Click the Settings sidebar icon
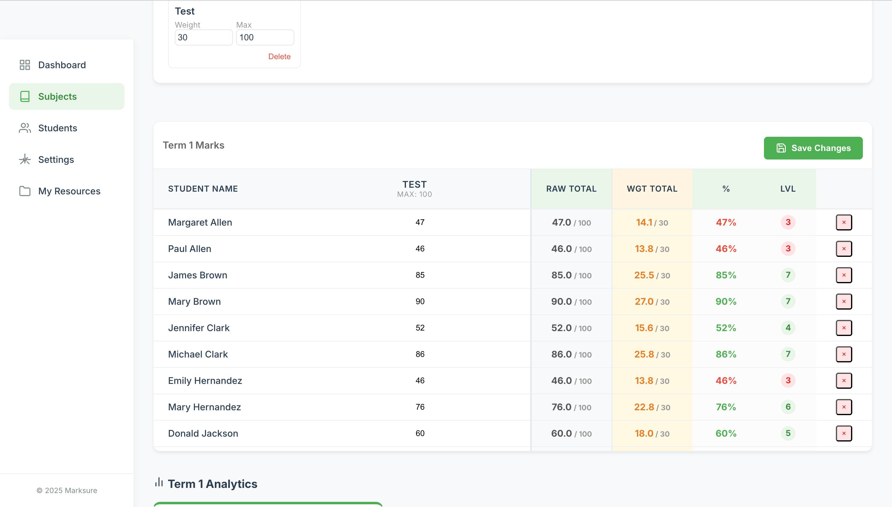 click(25, 159)
